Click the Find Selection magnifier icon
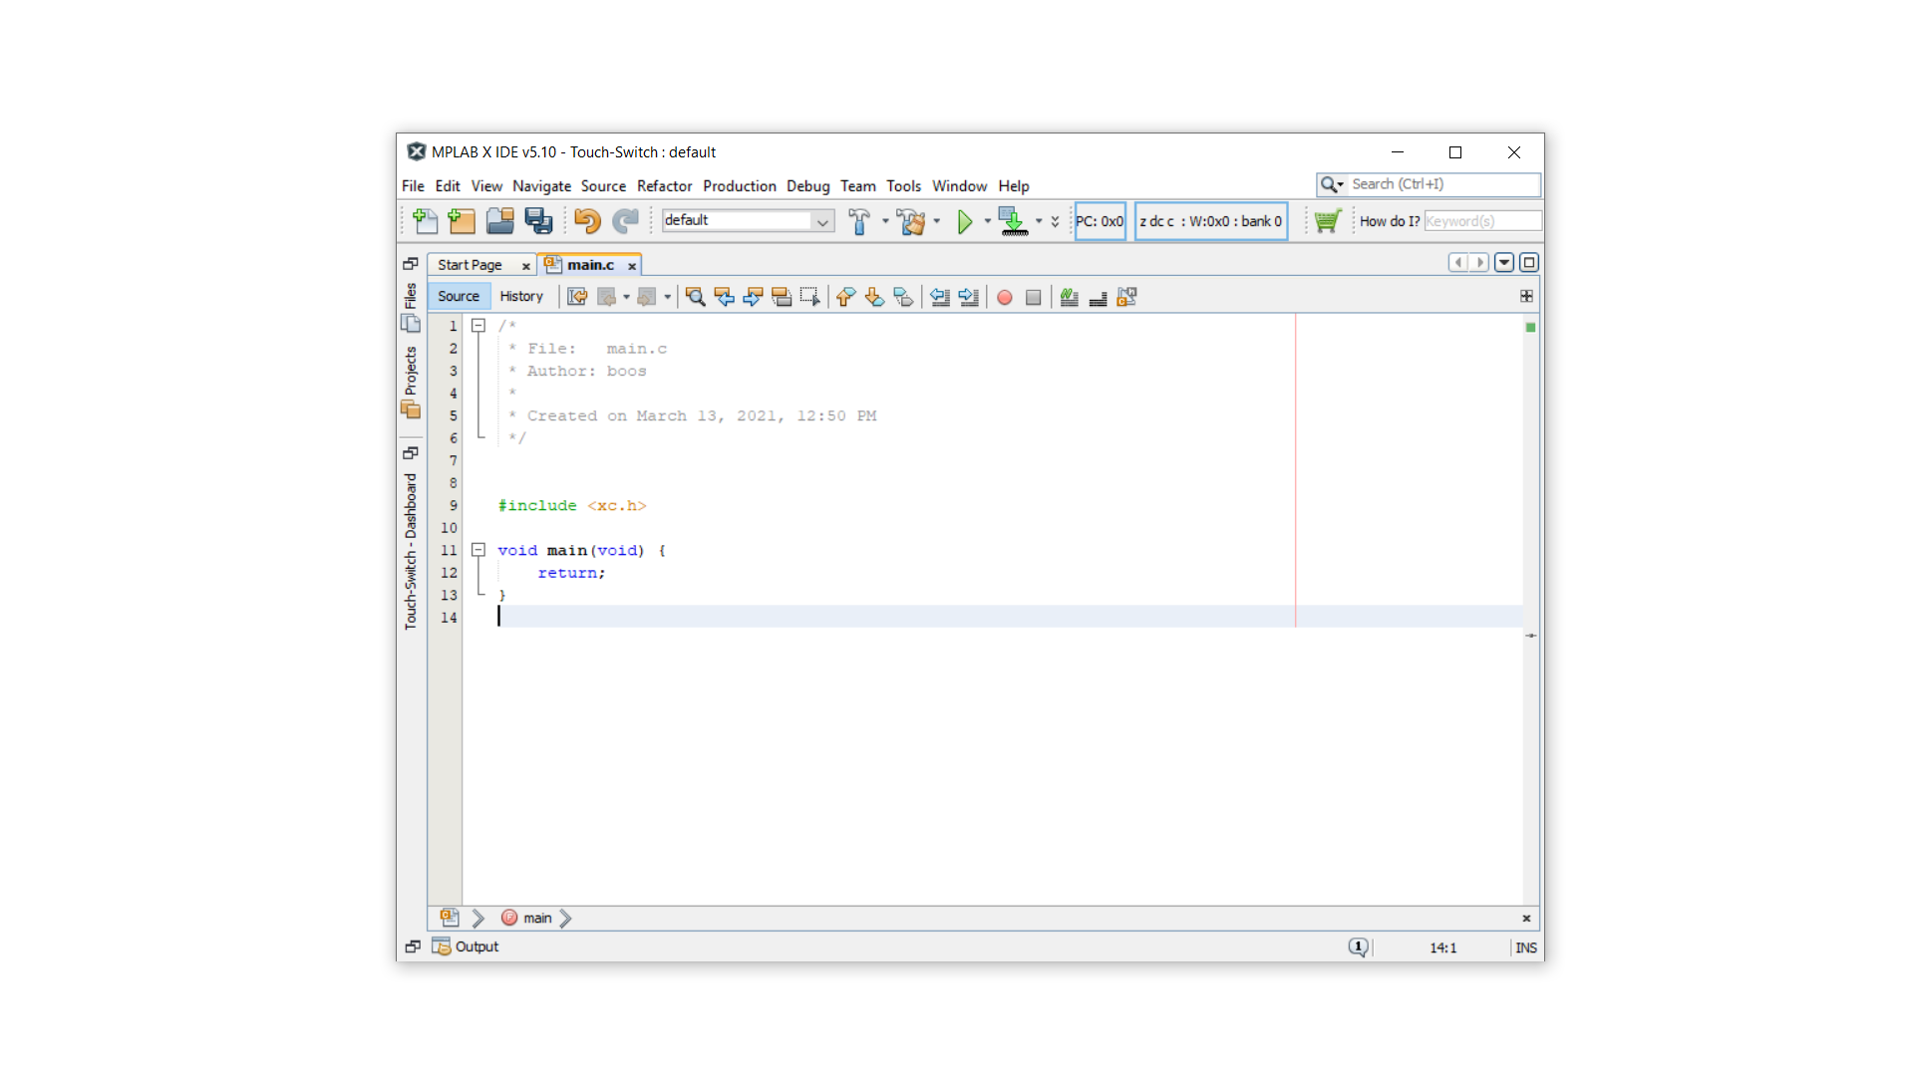This screenshot has width=1914, height=1076. [x=695, y=297]
